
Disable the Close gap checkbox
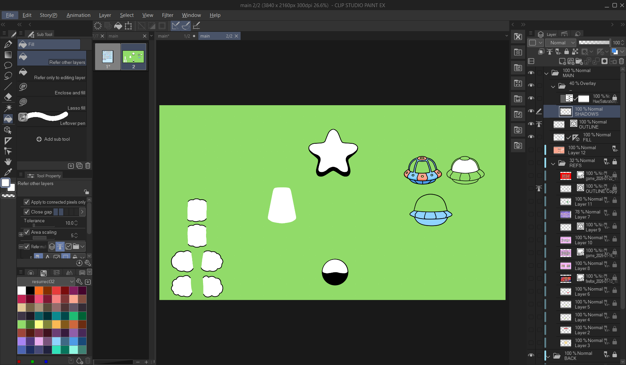[x=27, y=212]
